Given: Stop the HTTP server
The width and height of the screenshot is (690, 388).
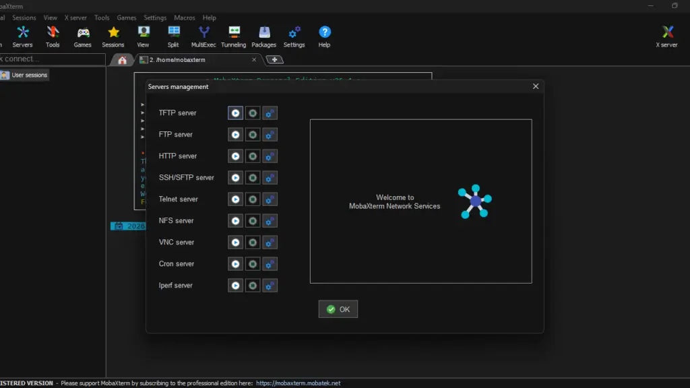Looking at the screenshot, I should (x=253, y=156).
